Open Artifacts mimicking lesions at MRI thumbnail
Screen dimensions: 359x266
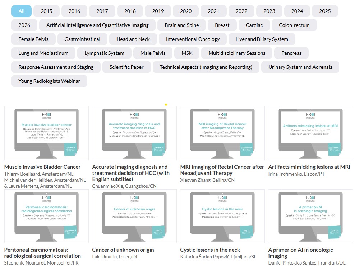tap(310, 133)
